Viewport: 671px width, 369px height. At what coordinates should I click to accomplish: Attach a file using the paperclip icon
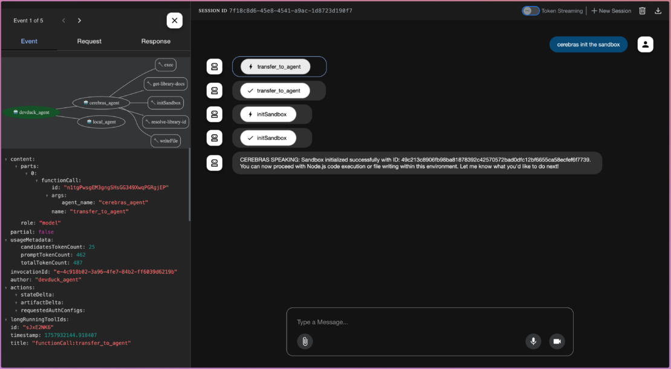[305, 341]
